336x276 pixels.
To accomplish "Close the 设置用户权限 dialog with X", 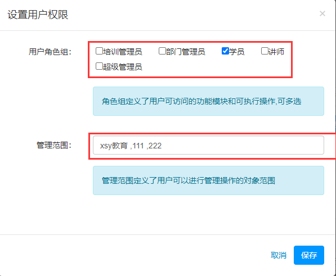I will click(x=322, y=13).
